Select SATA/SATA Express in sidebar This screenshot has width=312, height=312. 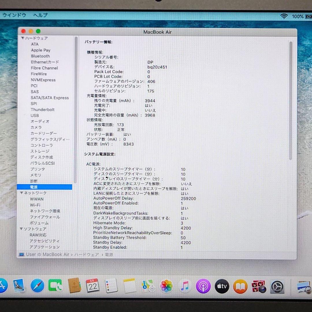[x=50, y=98]
